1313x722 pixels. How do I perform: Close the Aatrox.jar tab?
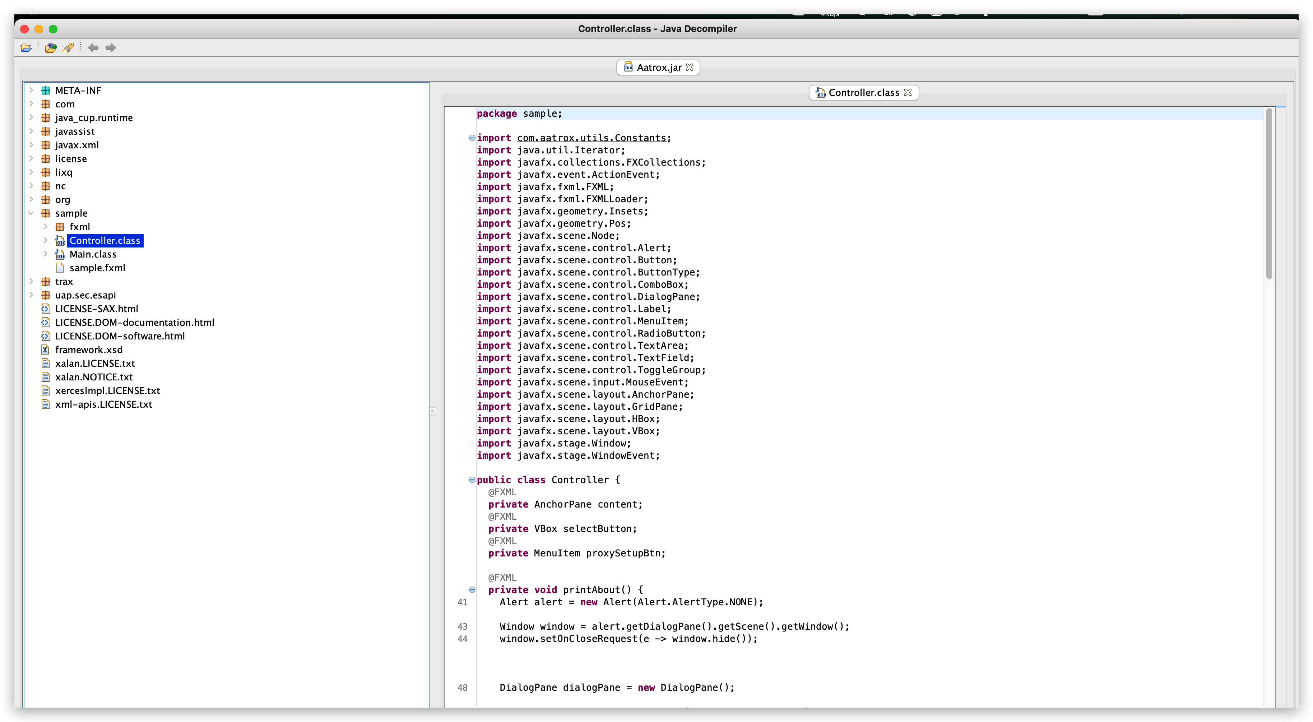(x=690, y=67)
